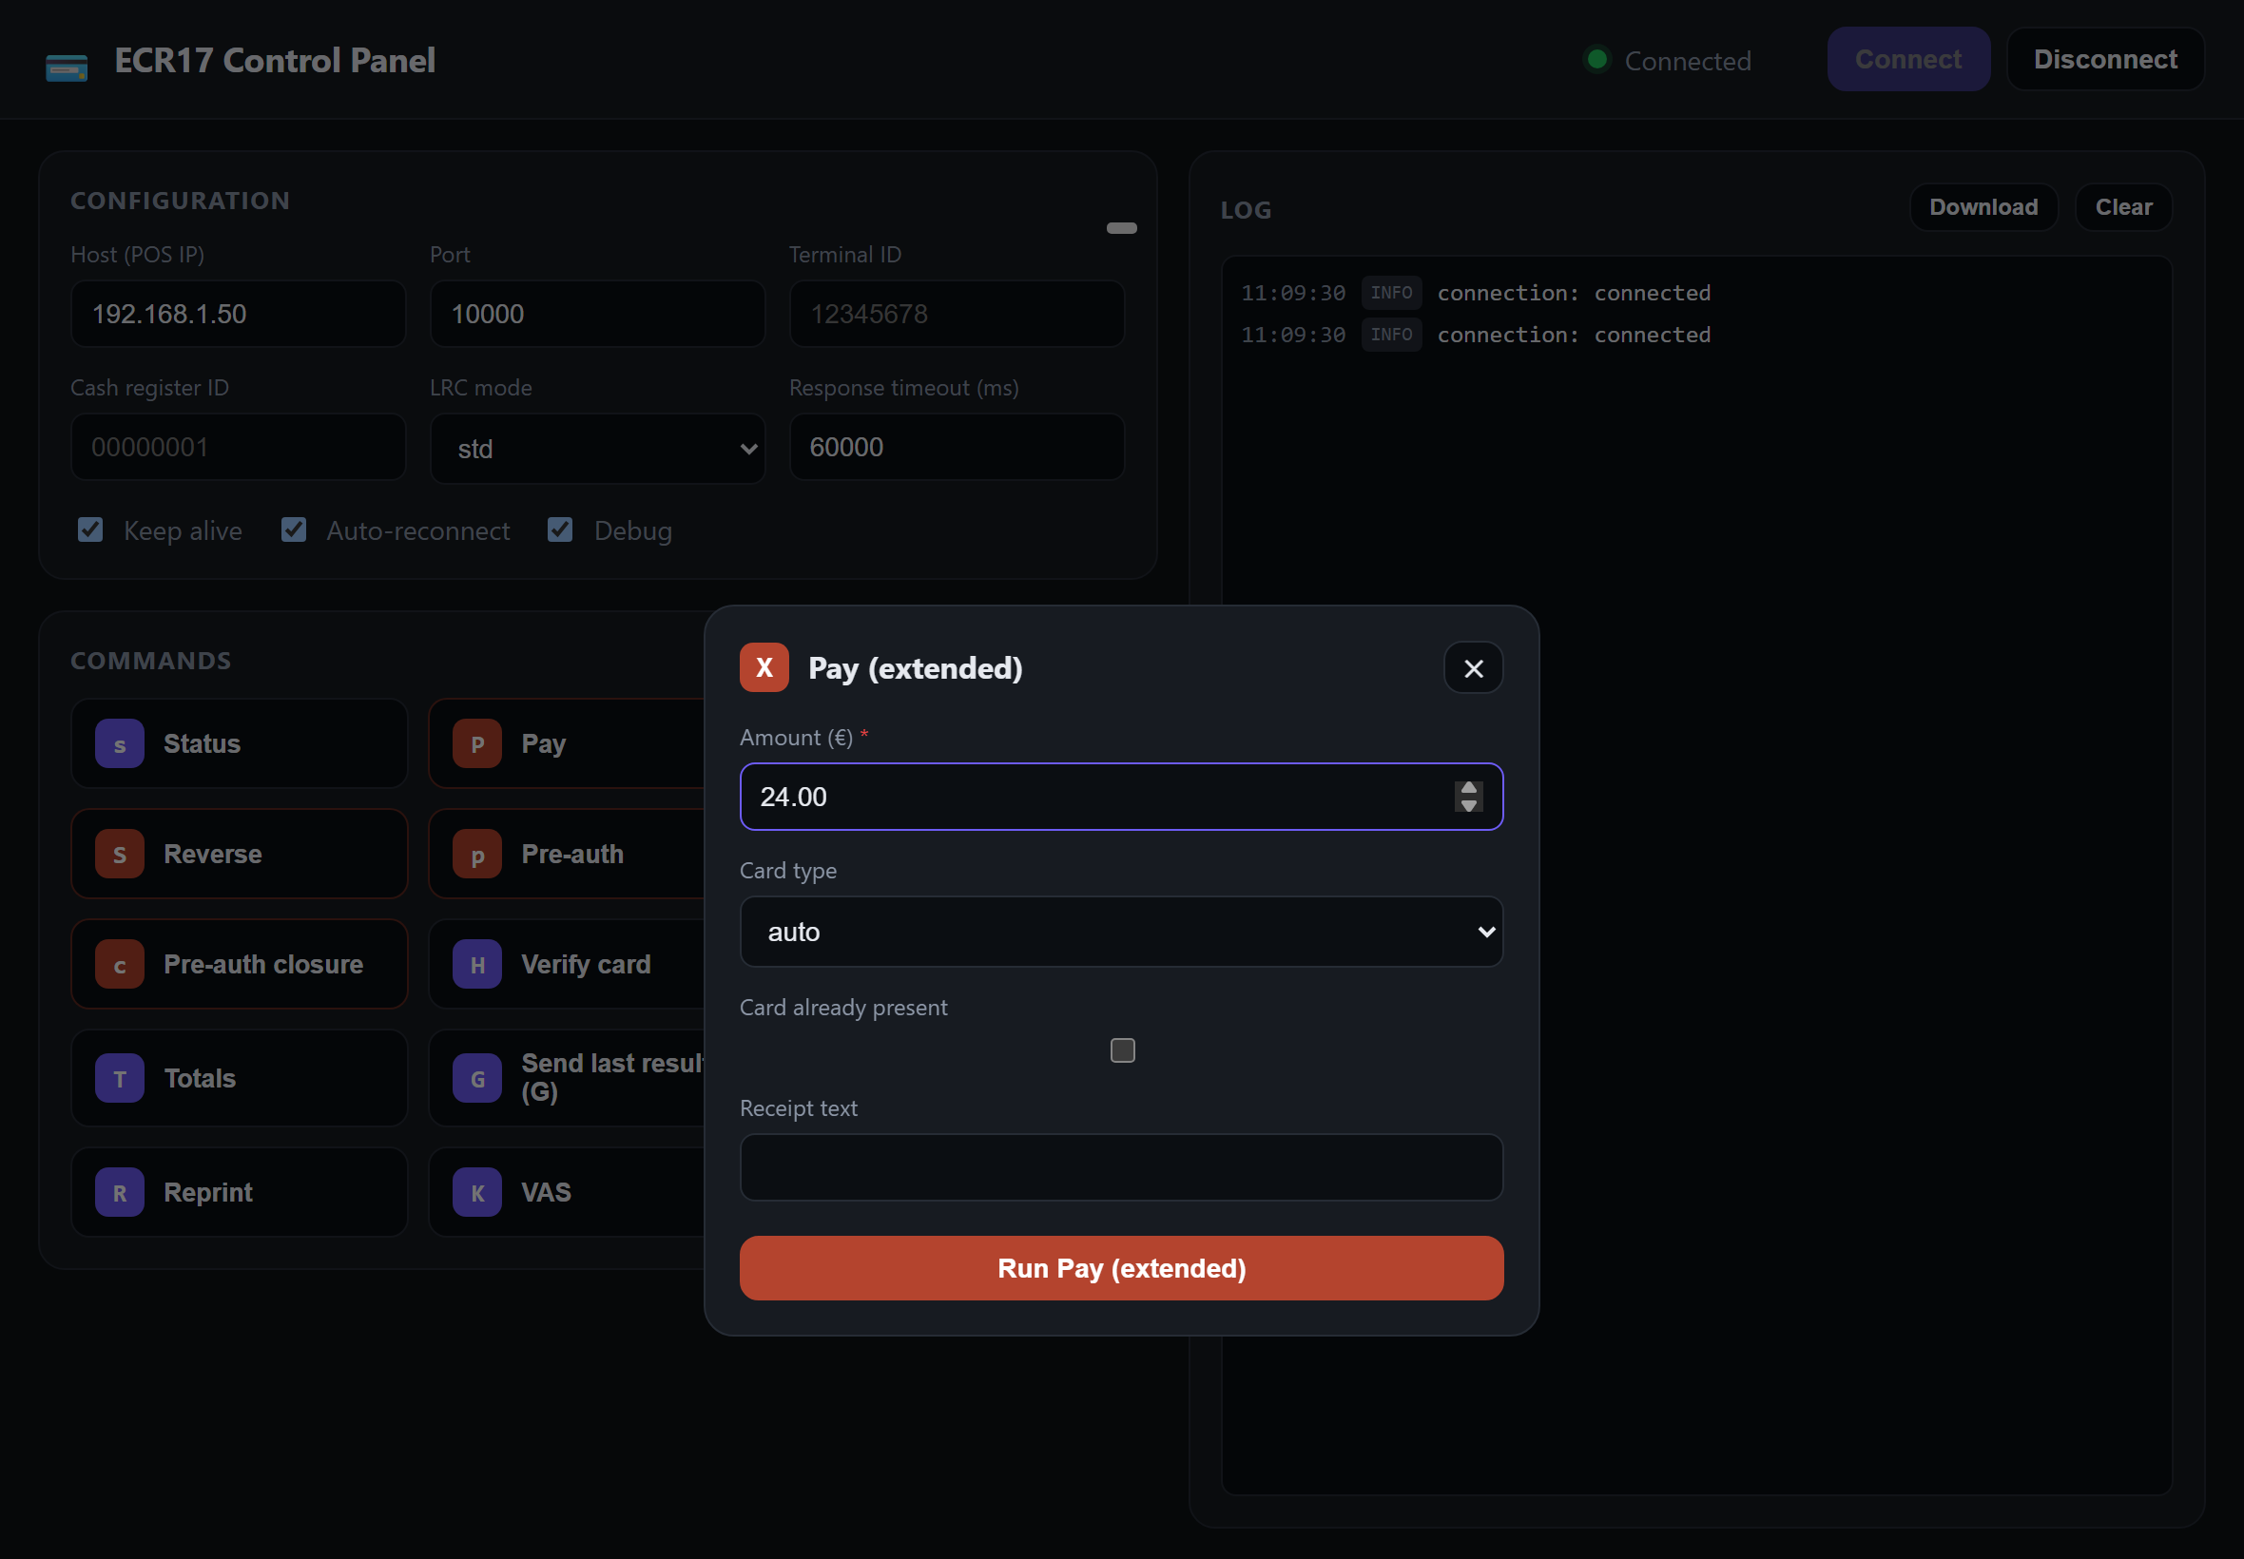Open the Card type dropdown

click(1121, 932)
